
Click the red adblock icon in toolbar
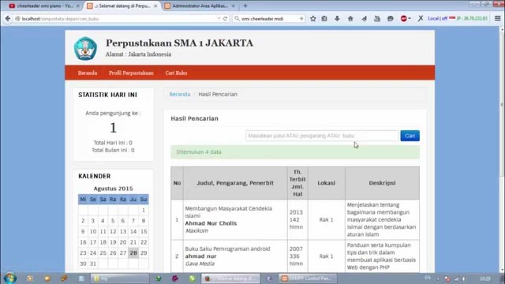[403, 19]
